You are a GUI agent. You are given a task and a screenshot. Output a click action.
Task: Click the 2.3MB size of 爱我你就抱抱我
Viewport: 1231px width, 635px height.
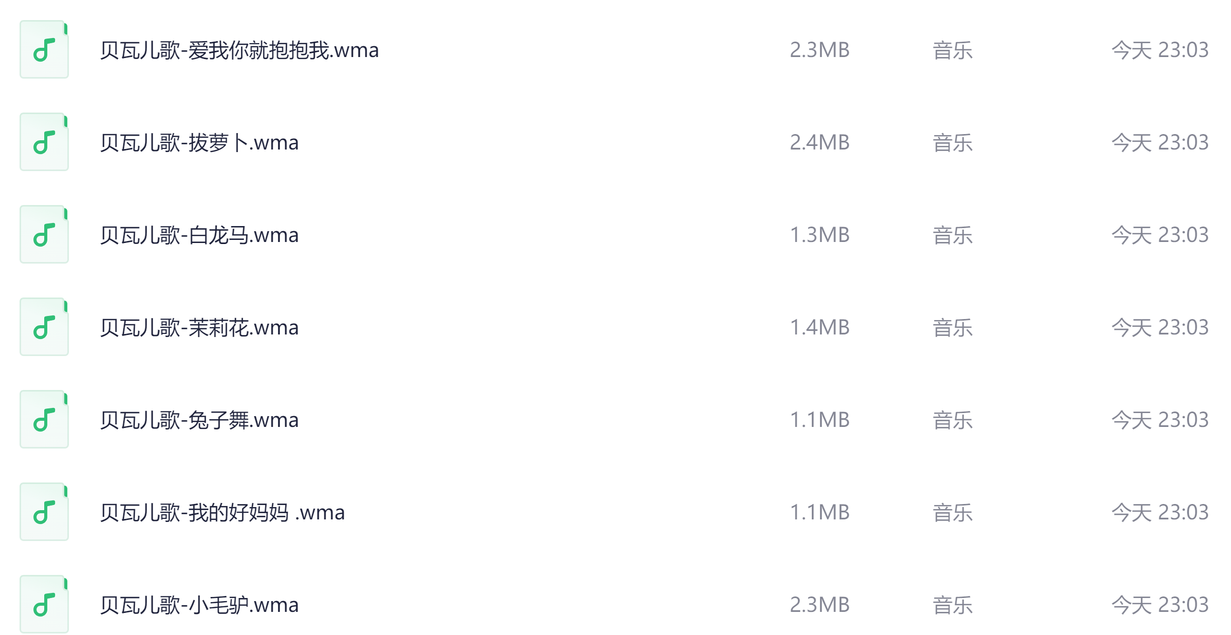[820, 51]
